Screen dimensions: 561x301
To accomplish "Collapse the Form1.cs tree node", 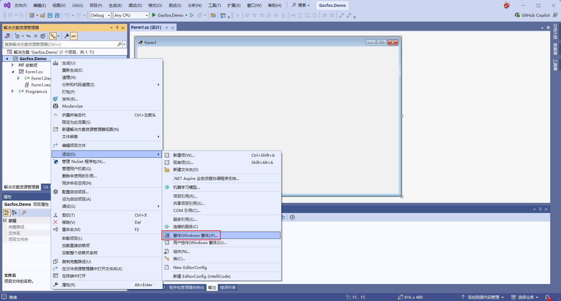I will click(x=13, y=72).
